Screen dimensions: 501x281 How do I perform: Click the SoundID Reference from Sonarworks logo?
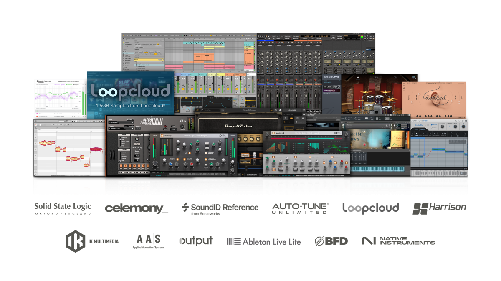[x=220, y=209]
